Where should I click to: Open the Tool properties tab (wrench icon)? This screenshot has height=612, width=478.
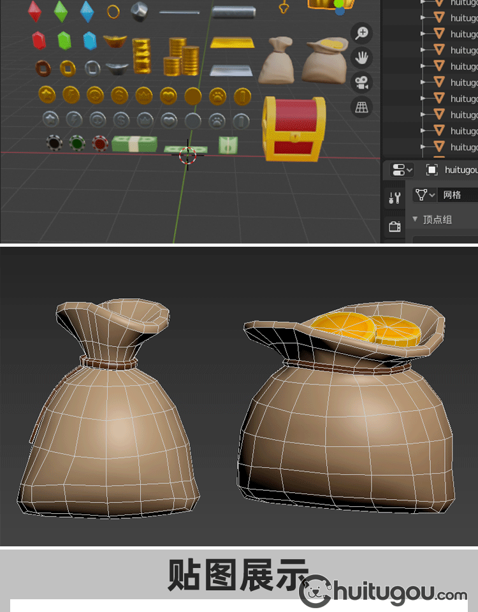[395, 198]
